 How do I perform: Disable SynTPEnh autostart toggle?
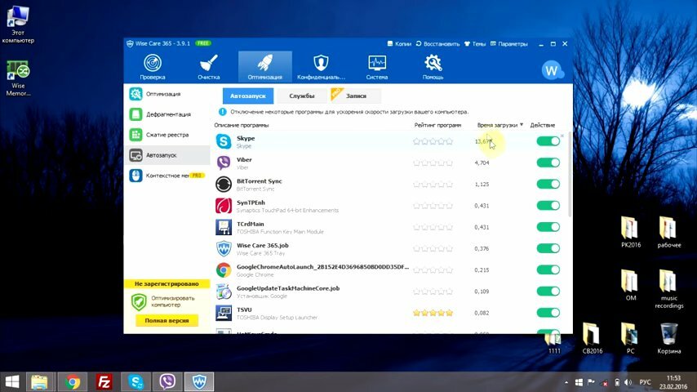[548, 205]
